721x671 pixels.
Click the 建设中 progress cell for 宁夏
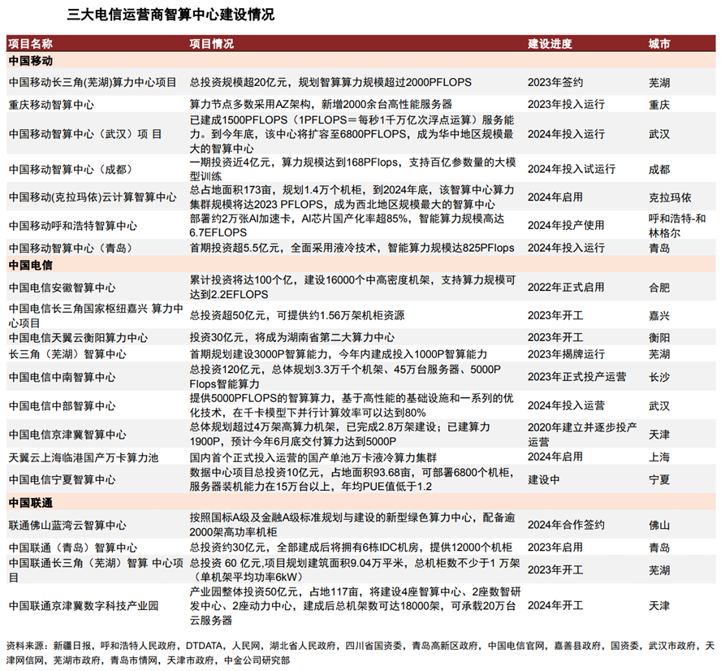[543, 479]
